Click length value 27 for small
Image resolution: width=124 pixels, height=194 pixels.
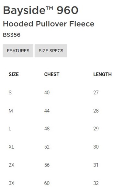point(96,92)
